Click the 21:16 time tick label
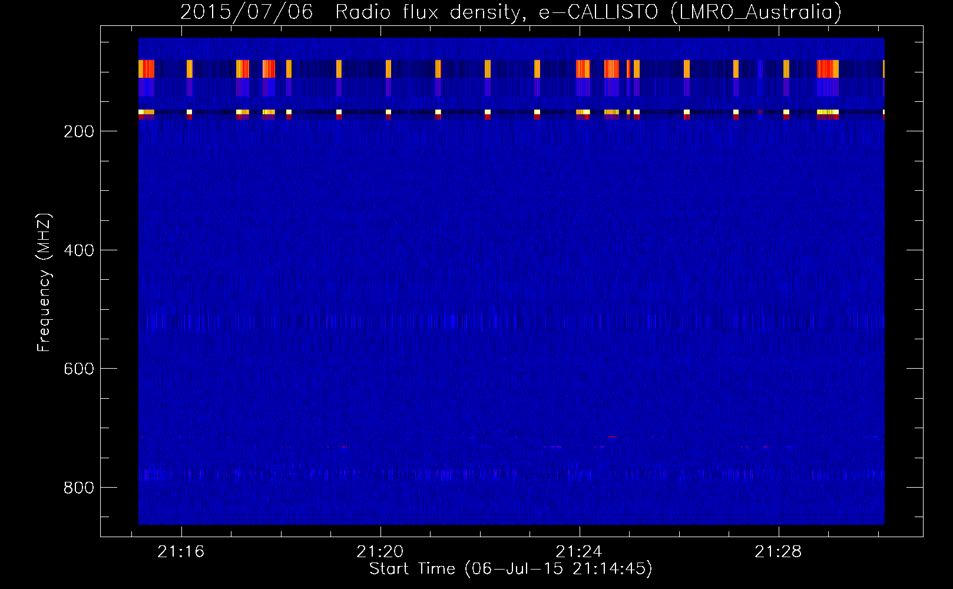 tap(181, 552)
